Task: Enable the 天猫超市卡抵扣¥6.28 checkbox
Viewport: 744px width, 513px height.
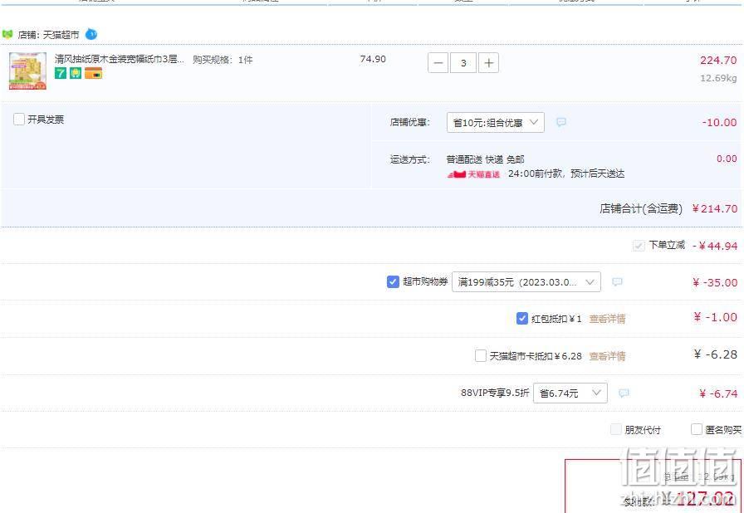Action: (x=480, y=355)
